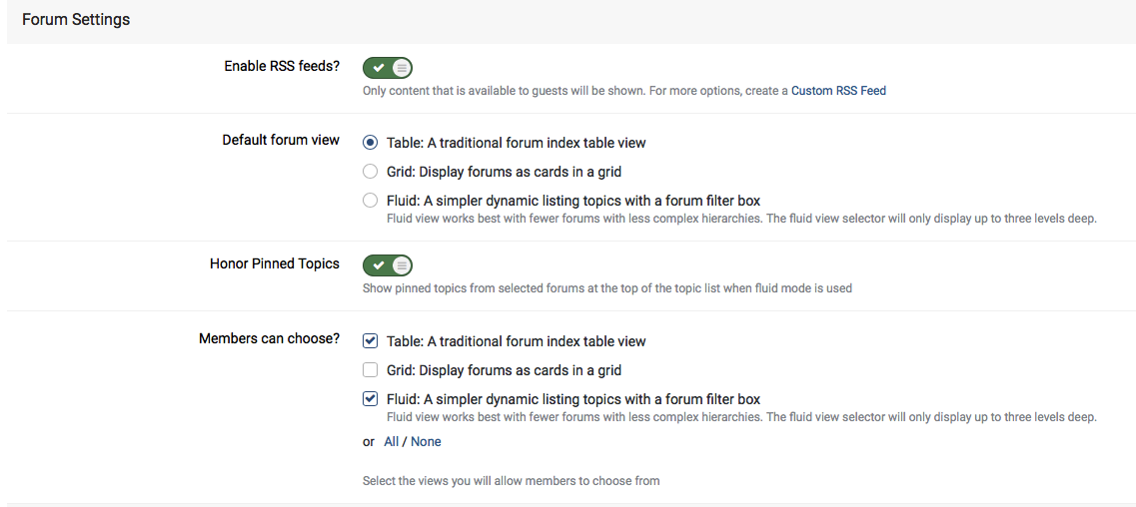The width and height of the screenshot is (1136, 507).
Task: Click the "Members can choose?" field label
Action: coord(270,337)
